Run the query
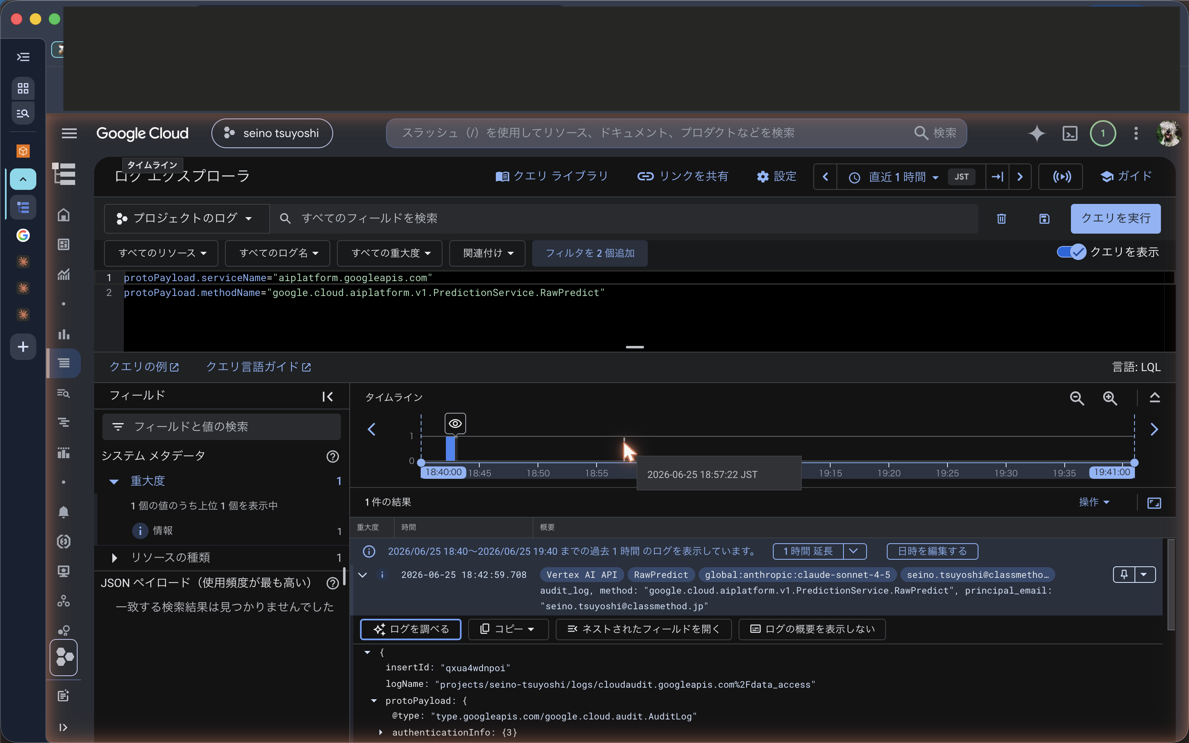The width and height of the screenshot is (1189, 743). (x=1115, y=219)
